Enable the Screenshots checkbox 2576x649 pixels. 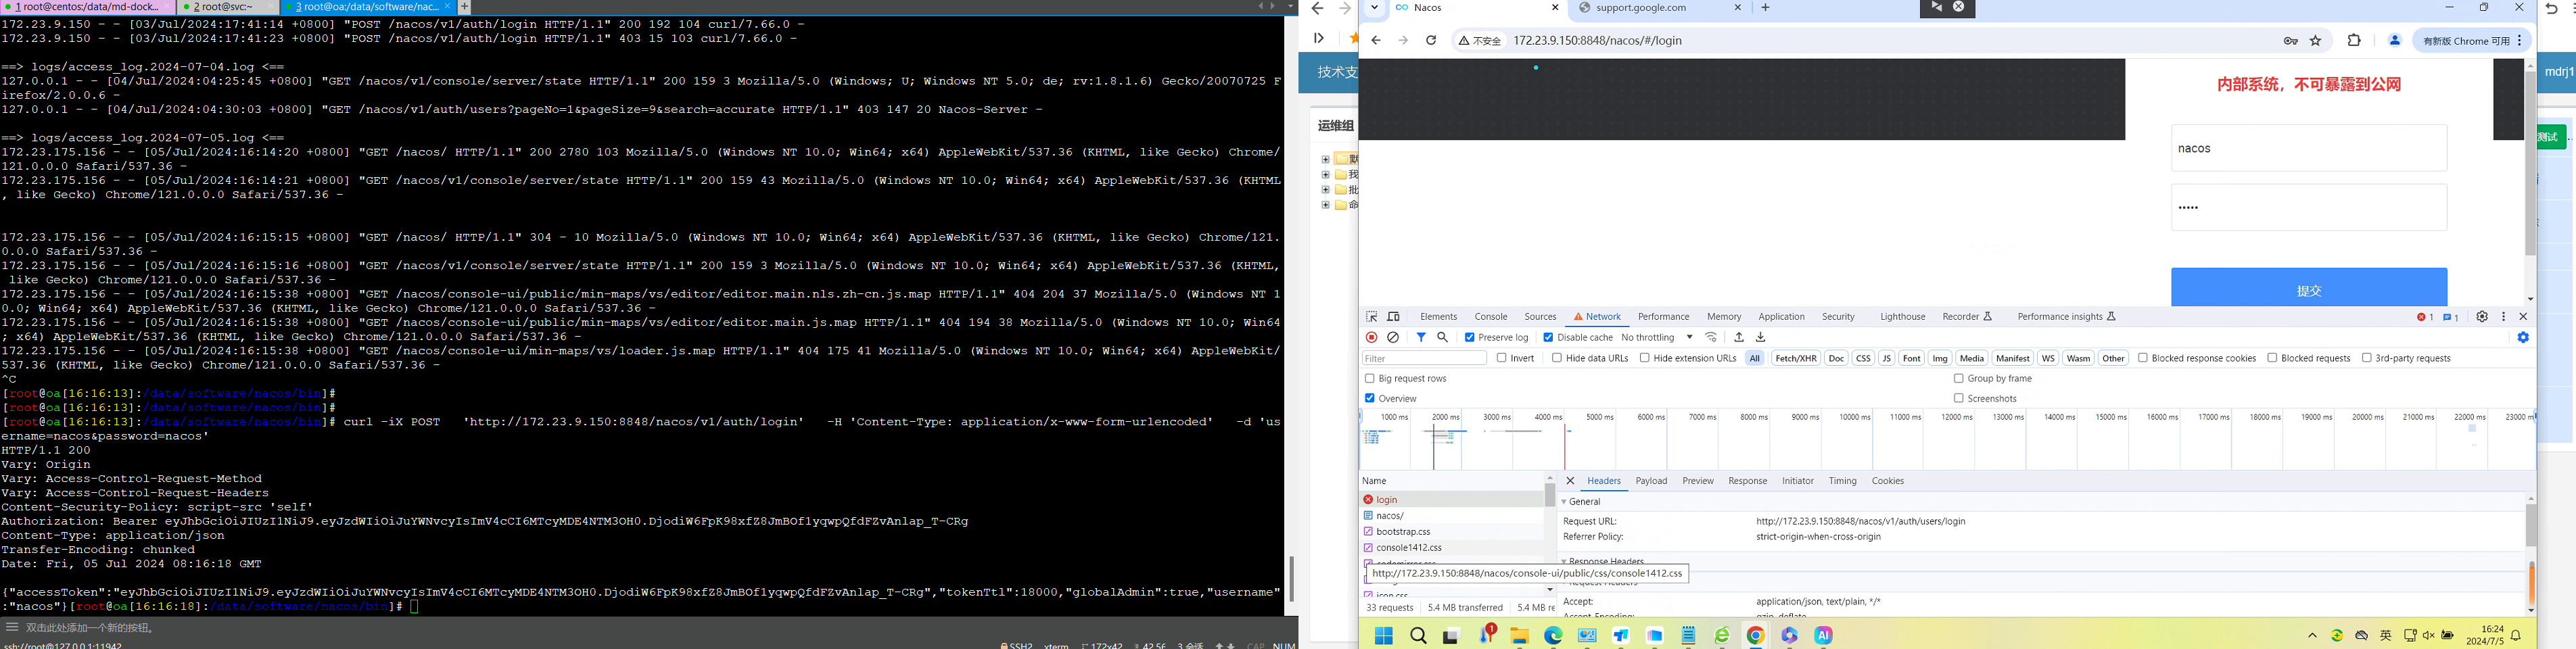pyautogui.click(x=1959, y=399)
